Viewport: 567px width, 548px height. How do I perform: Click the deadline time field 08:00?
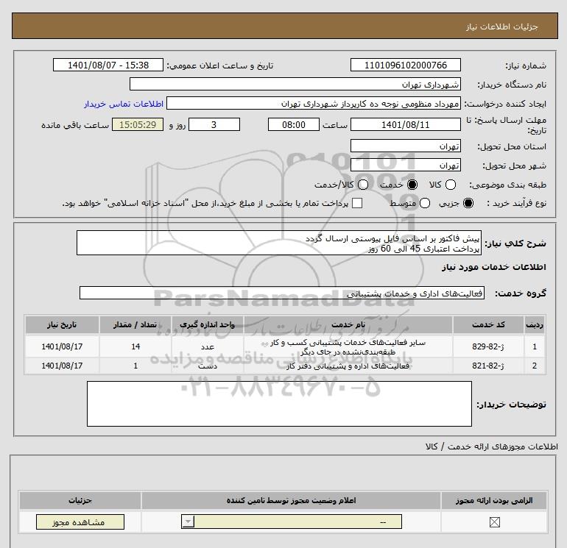(x=294, y=124)
